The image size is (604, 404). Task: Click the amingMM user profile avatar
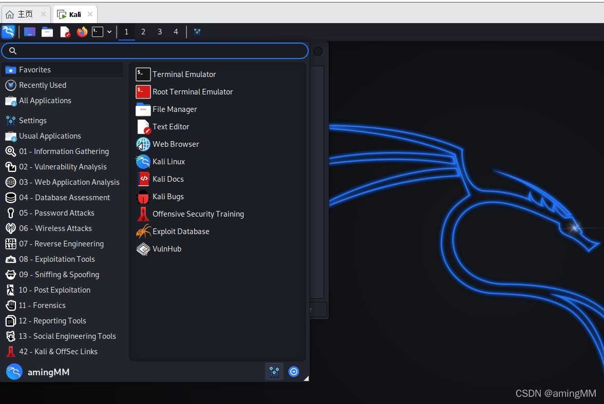[14, 372]
